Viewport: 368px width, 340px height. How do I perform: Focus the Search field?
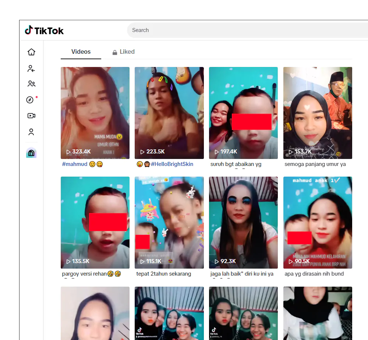pos(248,30)
